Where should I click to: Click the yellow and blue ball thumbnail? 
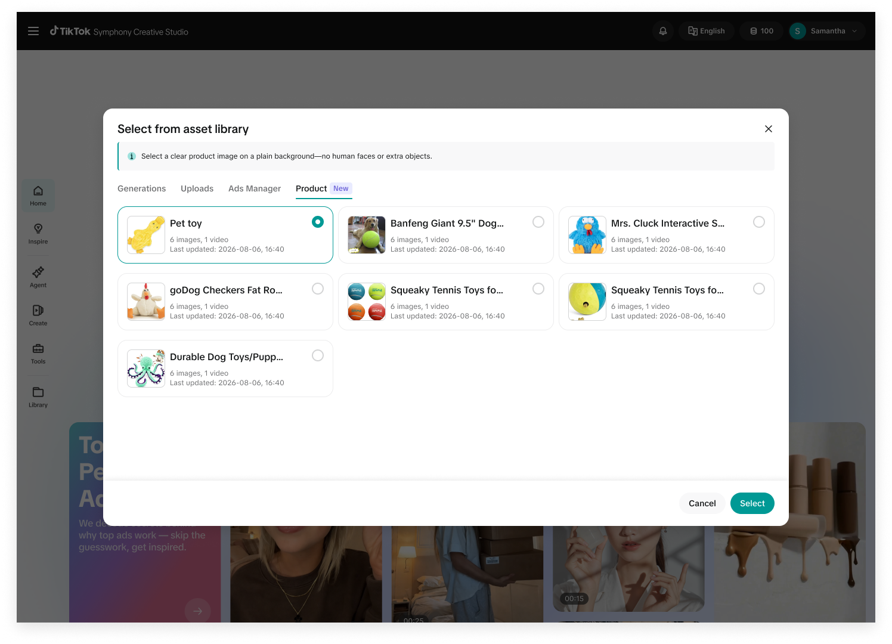tap(587, 302)
